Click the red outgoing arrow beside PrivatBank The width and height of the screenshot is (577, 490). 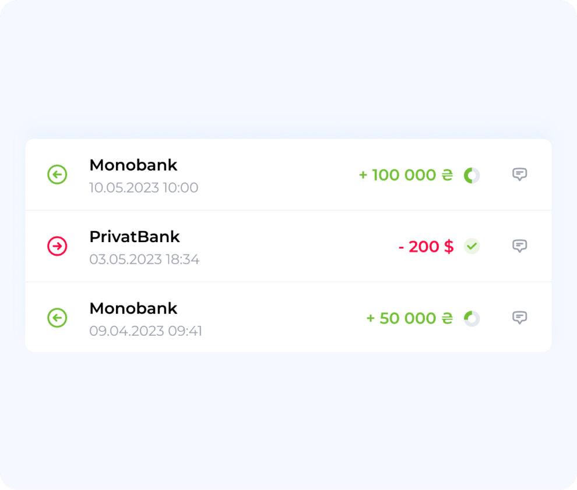click(x=57, y=246)
